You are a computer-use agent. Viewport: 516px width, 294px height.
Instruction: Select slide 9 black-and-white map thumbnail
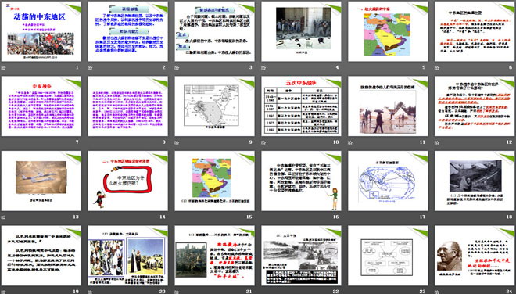[x=214, y=106]
